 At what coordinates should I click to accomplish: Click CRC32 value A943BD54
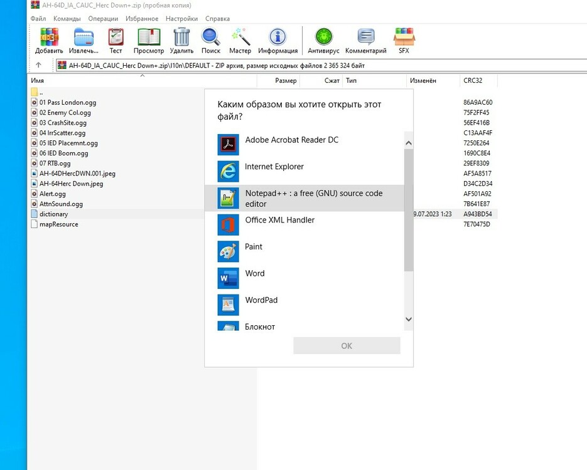(478, 214)
